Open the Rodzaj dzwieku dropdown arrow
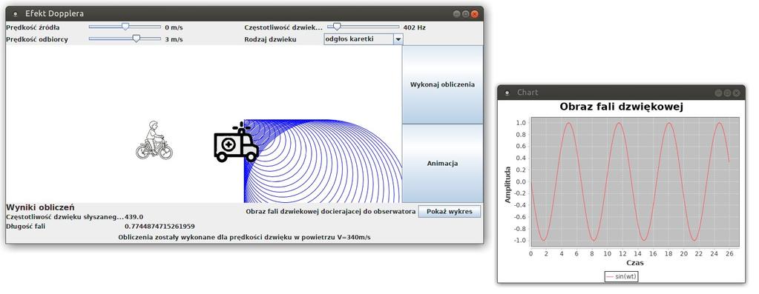The width and height of the screenshot is (759, 294). pos(398,39)
